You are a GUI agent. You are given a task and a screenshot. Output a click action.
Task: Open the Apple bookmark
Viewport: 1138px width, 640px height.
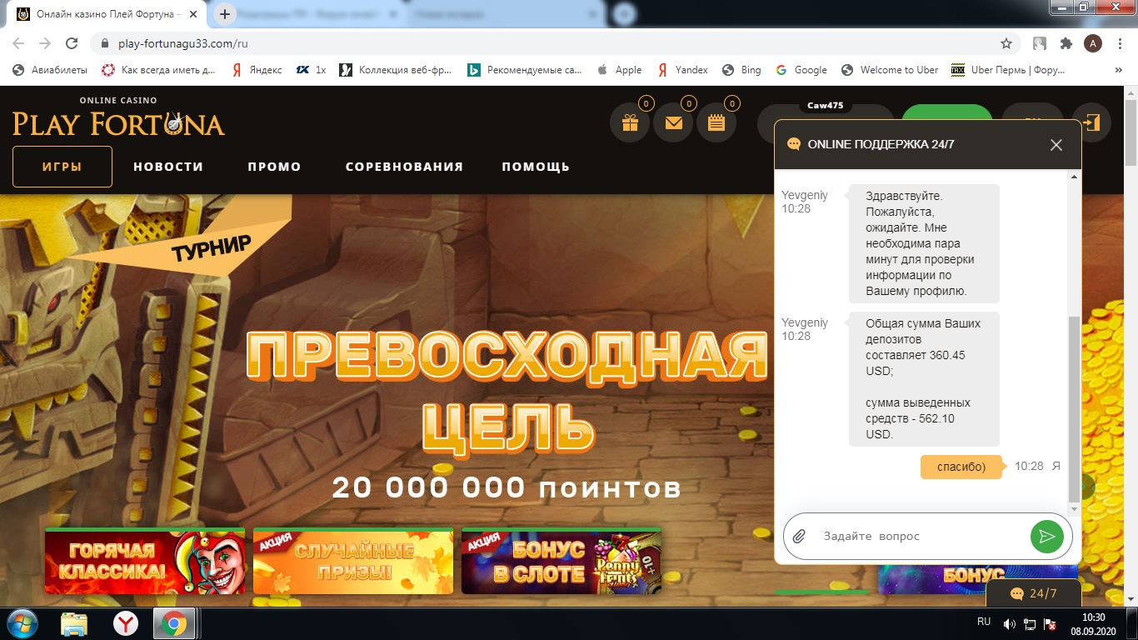tap(619, 70)
